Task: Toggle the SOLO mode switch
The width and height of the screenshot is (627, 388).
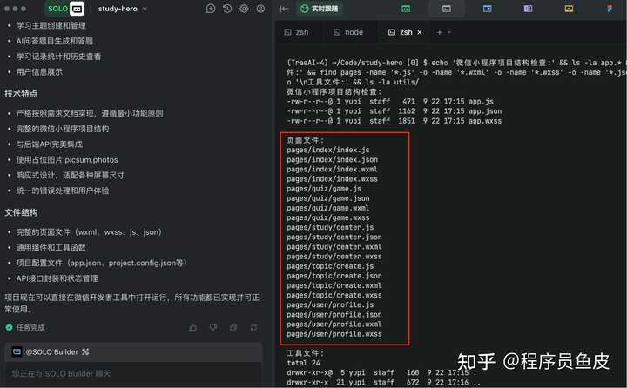Action: [65, 9]
